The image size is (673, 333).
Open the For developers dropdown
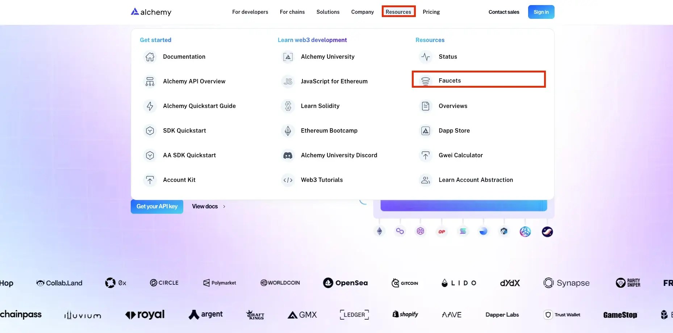[250, 12]
